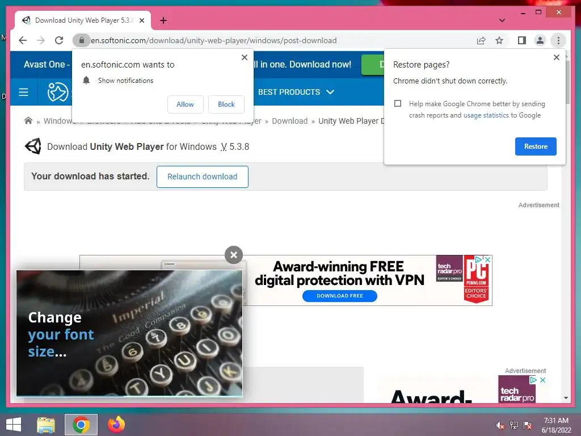
Task: Block softonic notifications
Action: tap(226, 104)
